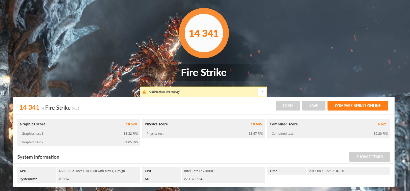Image resolution: width=410 pixels, height=191 pixels.
Task: Click the time value 2017-08-13 22:07 -07:00
Action: tap(326, 171)
